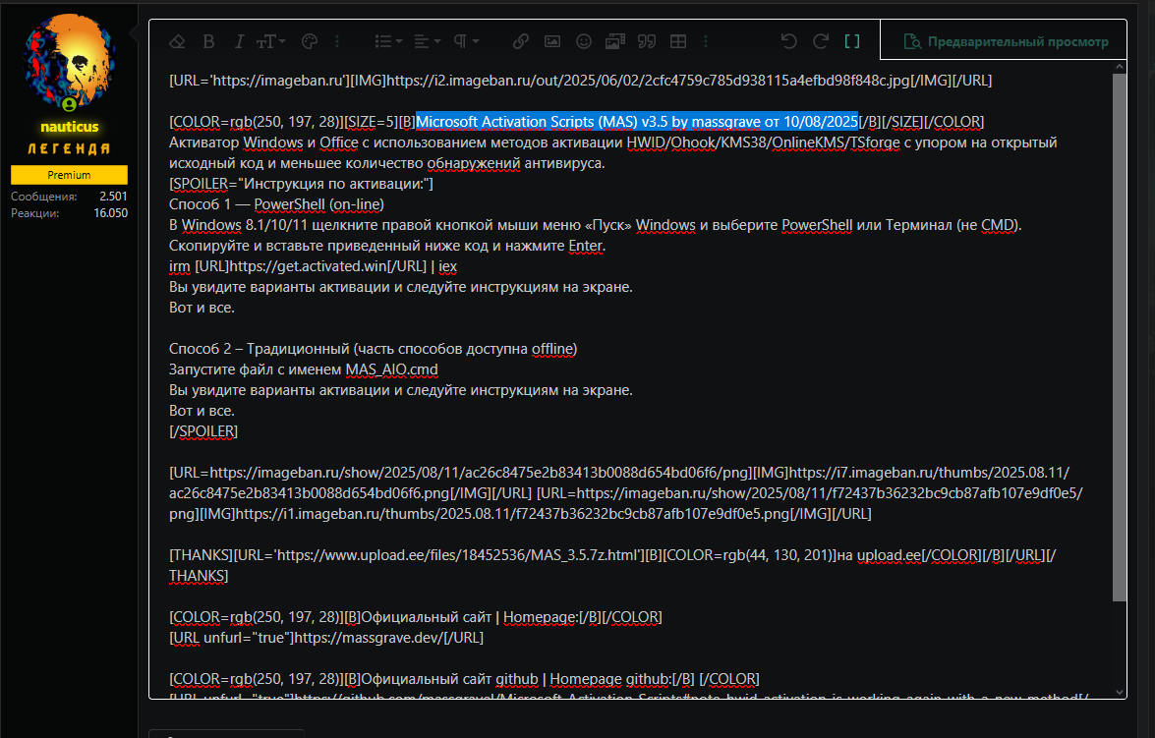Click the line starting "Скопируйте и вставьте"
Viewport: 1155px width, 738px height.
coord(387,246)
